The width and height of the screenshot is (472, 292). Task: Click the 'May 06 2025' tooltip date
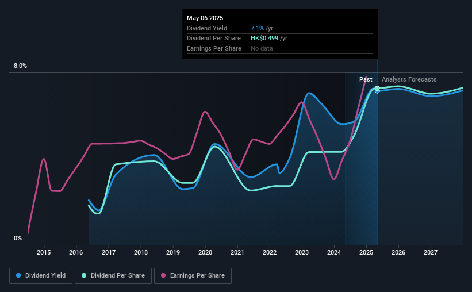[205, 18]
